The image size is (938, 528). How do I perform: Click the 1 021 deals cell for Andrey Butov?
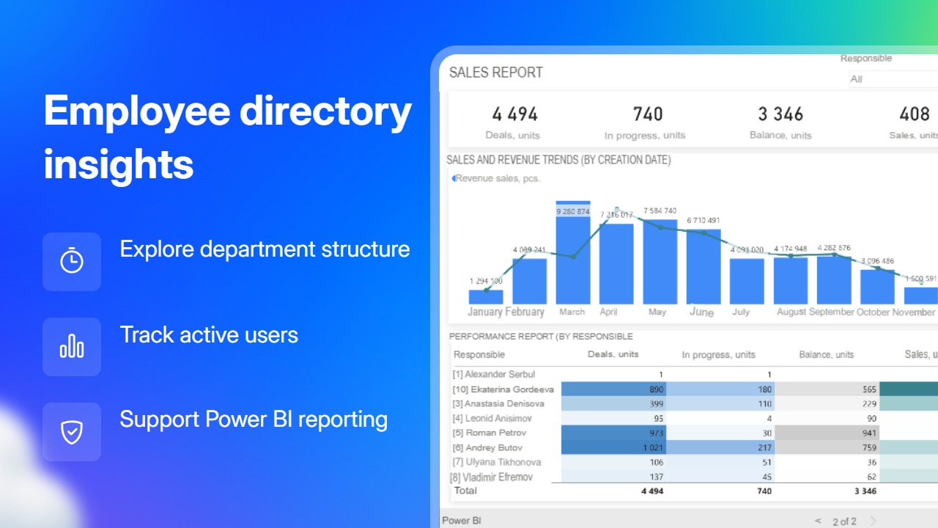[614, 448]
